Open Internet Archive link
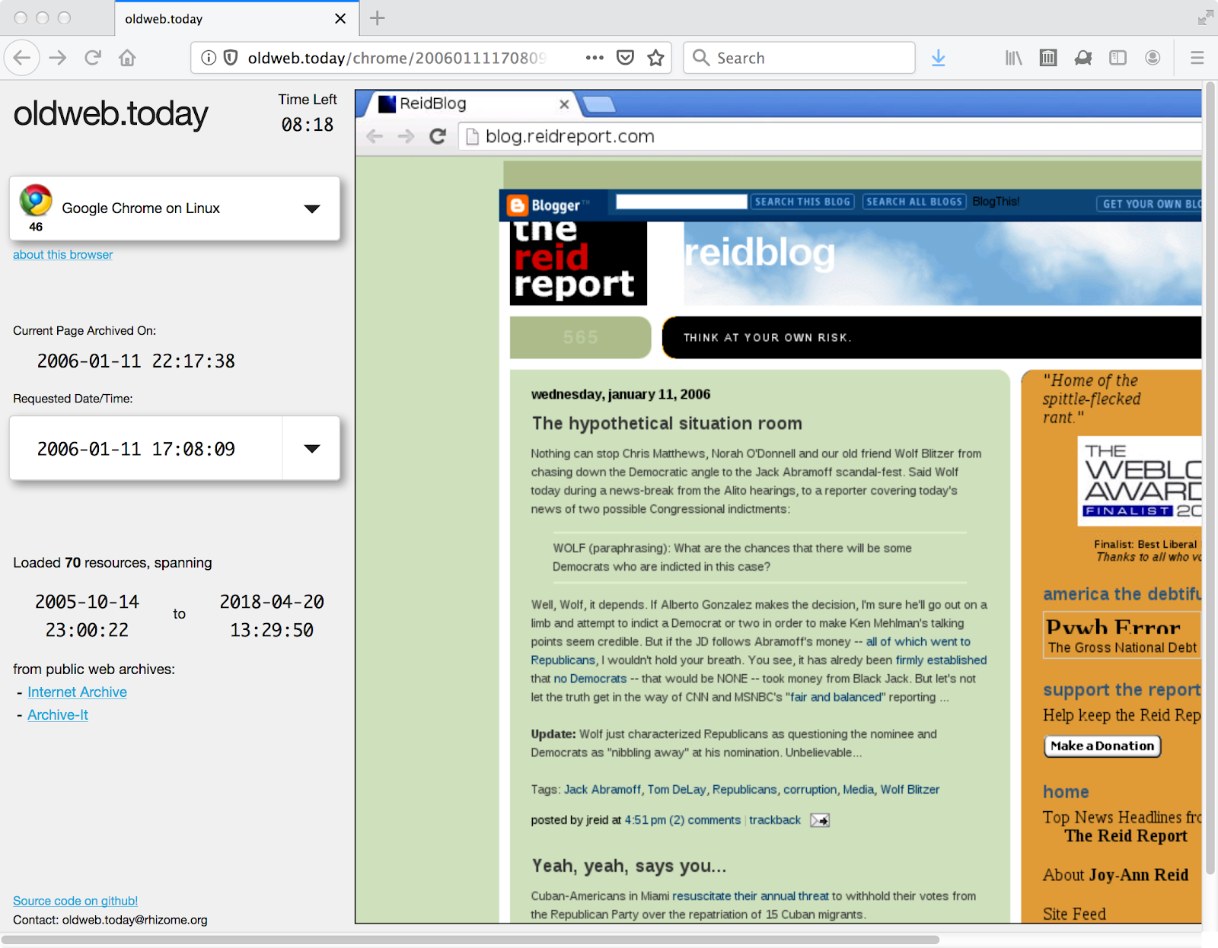1218x948 pixels. (77, 692)
